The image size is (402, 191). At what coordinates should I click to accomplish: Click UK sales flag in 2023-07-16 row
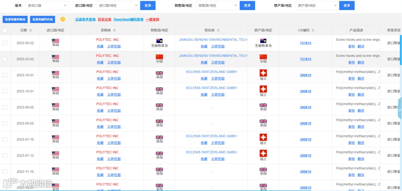point(159,137)
